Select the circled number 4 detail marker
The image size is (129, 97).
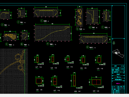[42, 21]
